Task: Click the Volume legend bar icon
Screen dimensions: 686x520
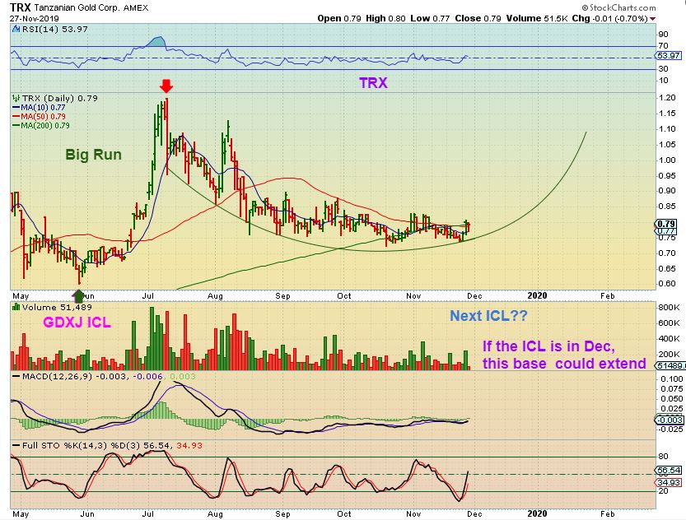Action: (16, 307)
